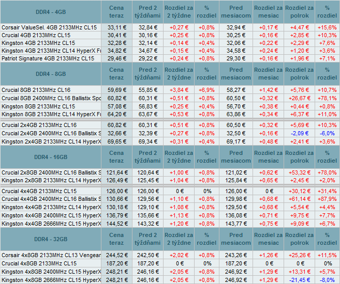Select current price 59,69 €

tap(117, 90)
